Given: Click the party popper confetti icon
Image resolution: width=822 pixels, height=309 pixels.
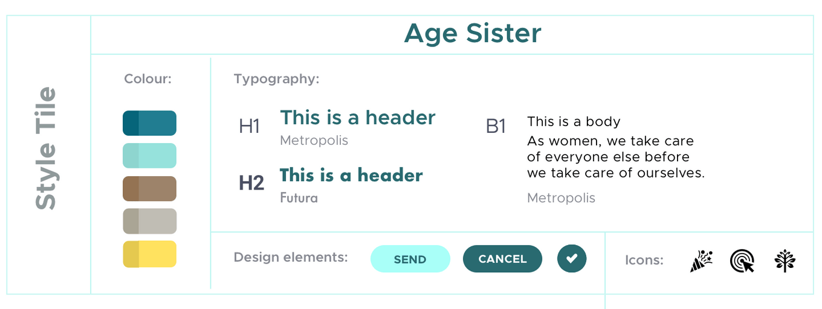Looking at the screenshot, I should 701,261.
